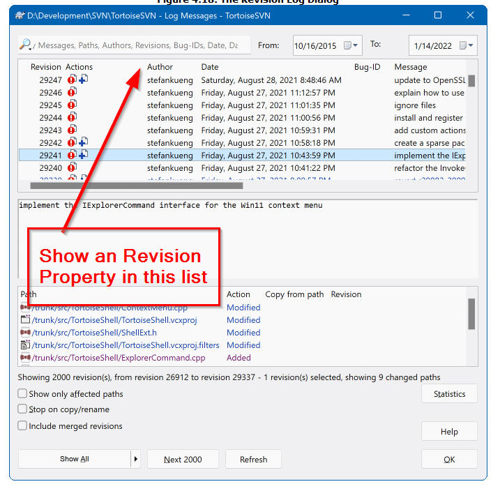The width and height of the screenshot is (500, 491).
Task: Click file icon of TortoiseShell.vcxproj
Action: click(25, 319)
